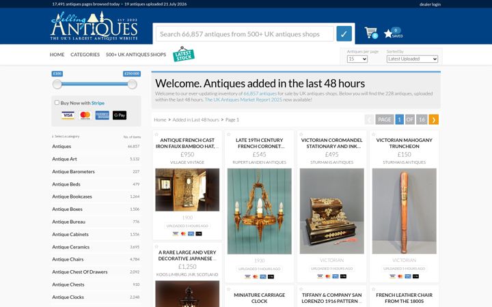
Task: Save the Rare Large Japanese item star
Action: point(156,246)
